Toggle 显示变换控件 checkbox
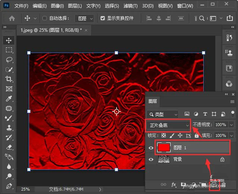 (102, 18)
